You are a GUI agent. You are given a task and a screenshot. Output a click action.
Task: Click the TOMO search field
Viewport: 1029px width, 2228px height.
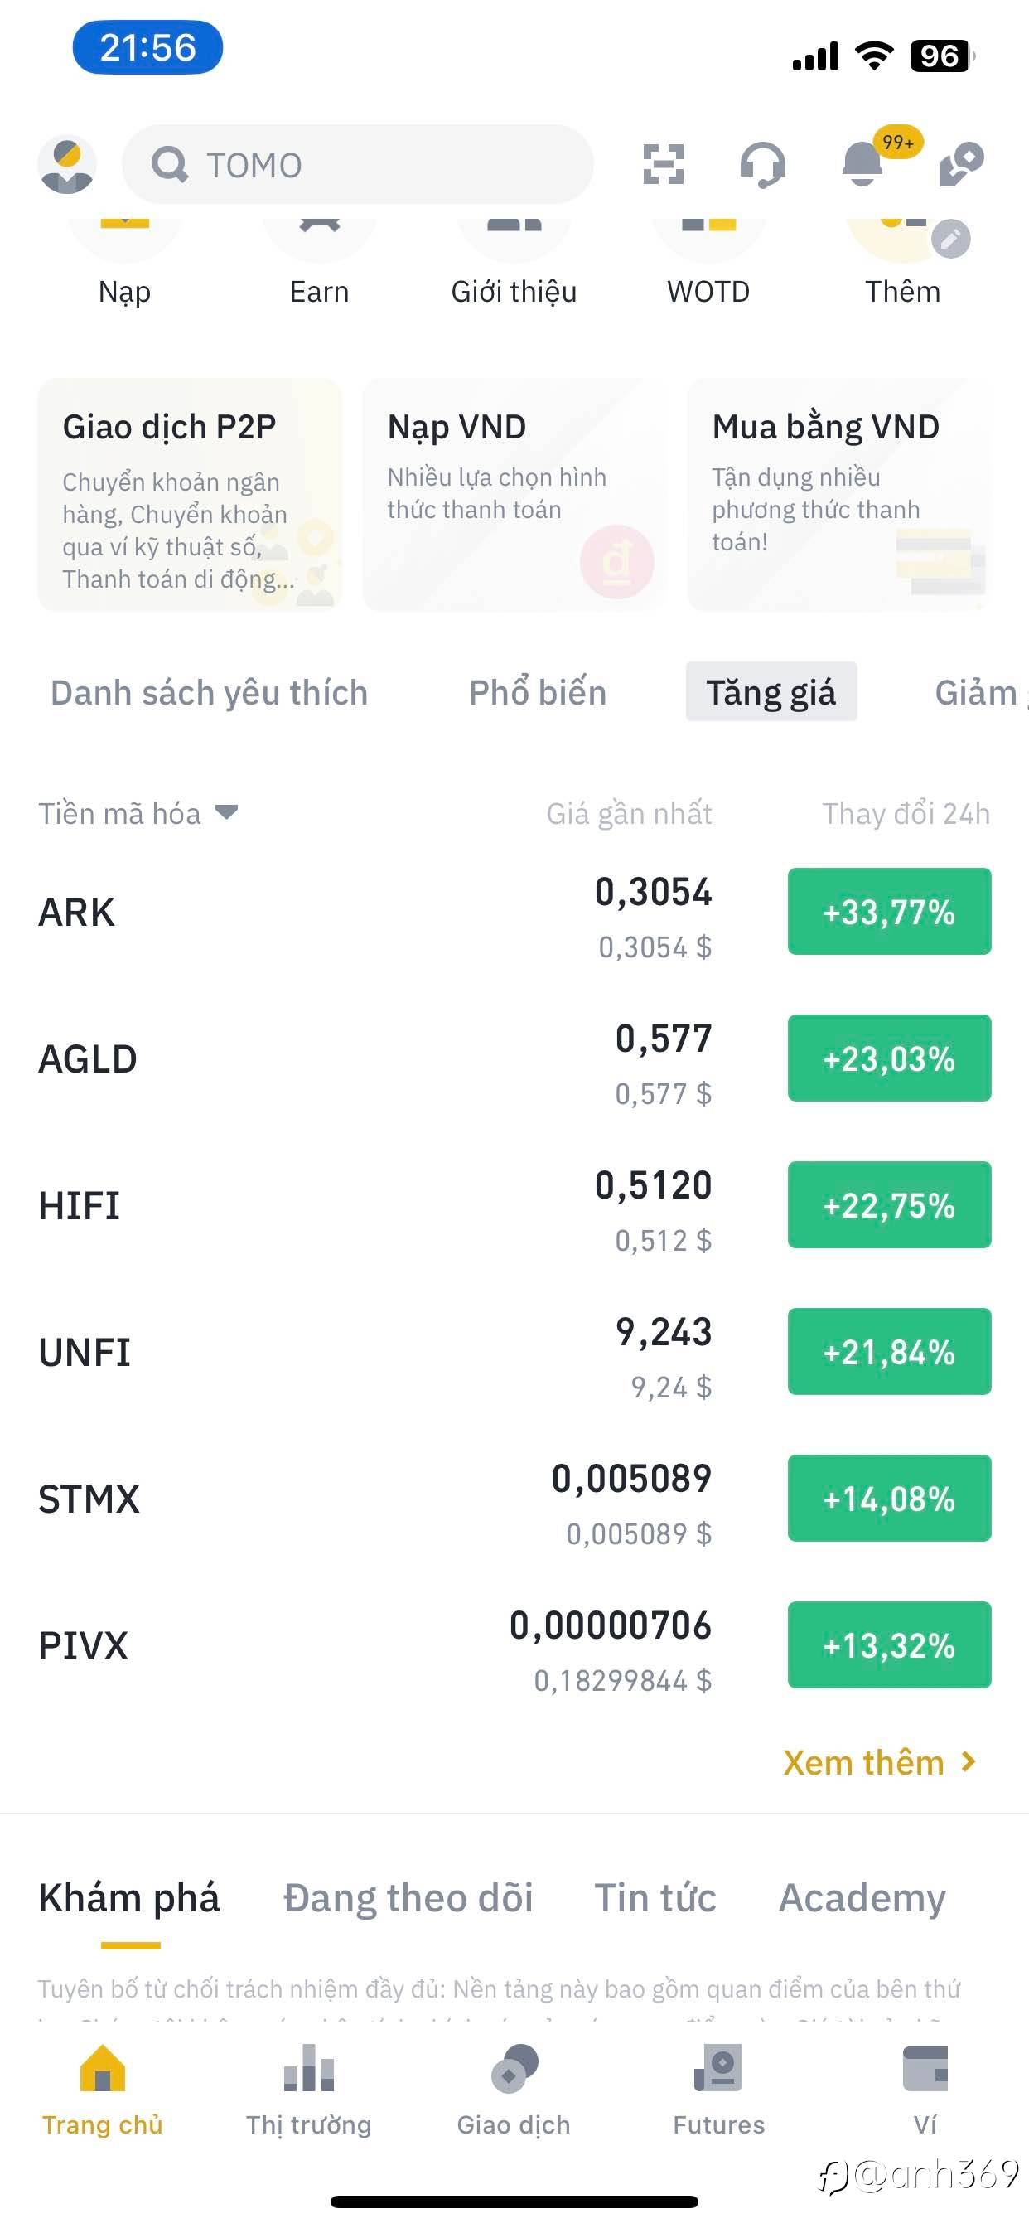click(357, 164)
